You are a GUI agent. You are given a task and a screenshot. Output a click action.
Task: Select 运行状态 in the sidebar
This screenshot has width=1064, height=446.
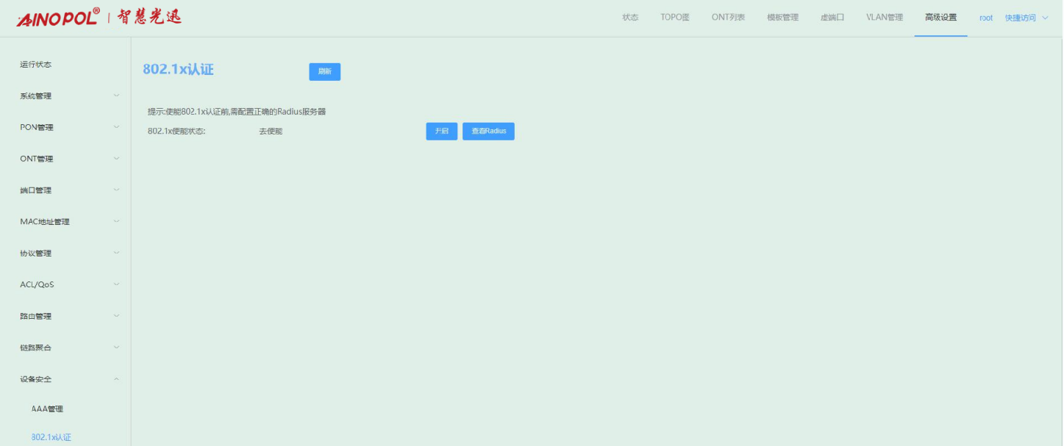click(x=36, y=65)
